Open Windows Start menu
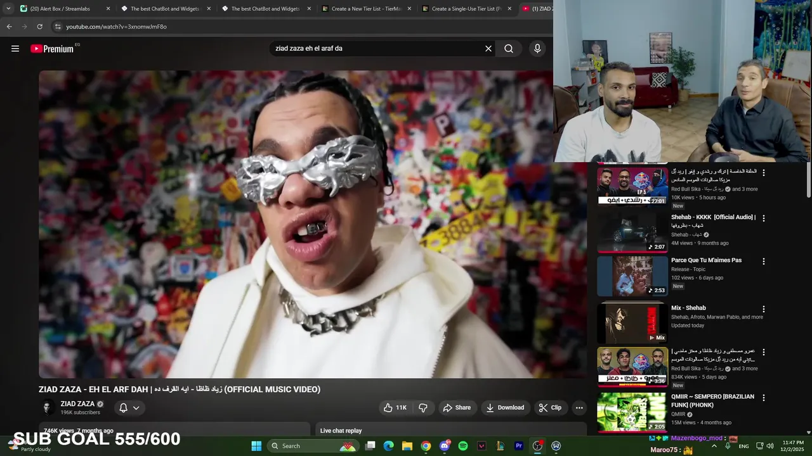 coord(256,446)
